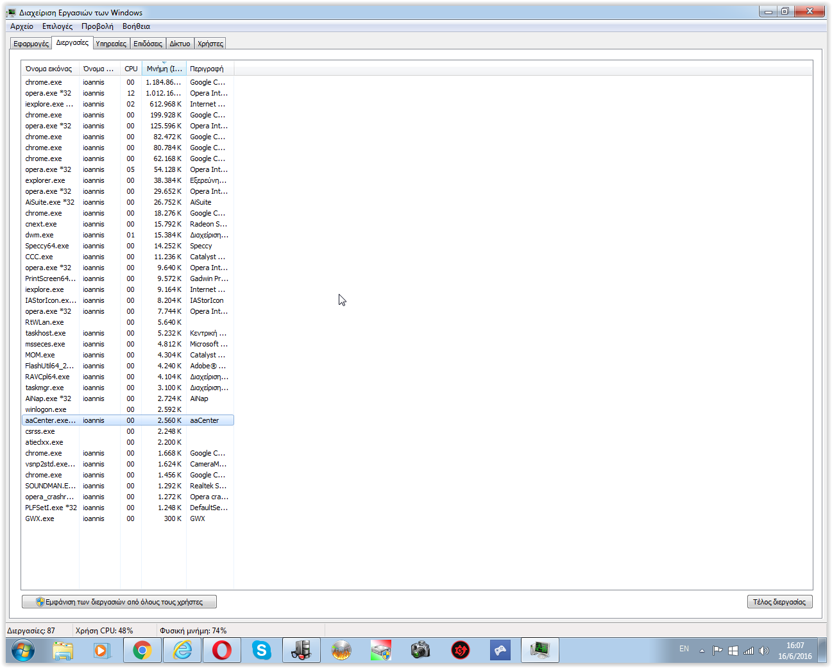Switch to Google Chrome on the taskbar
832x668 pixels.
(x=142, y=651)
